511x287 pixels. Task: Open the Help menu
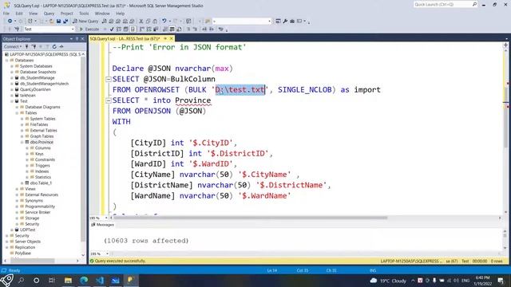coord(120,14)
